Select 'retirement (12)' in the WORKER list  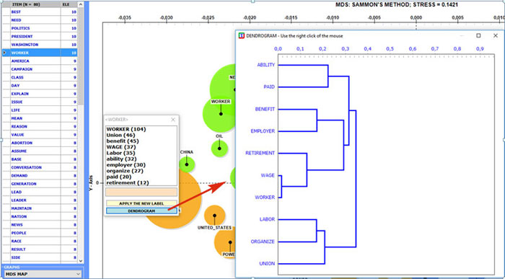tap(128, 183)
